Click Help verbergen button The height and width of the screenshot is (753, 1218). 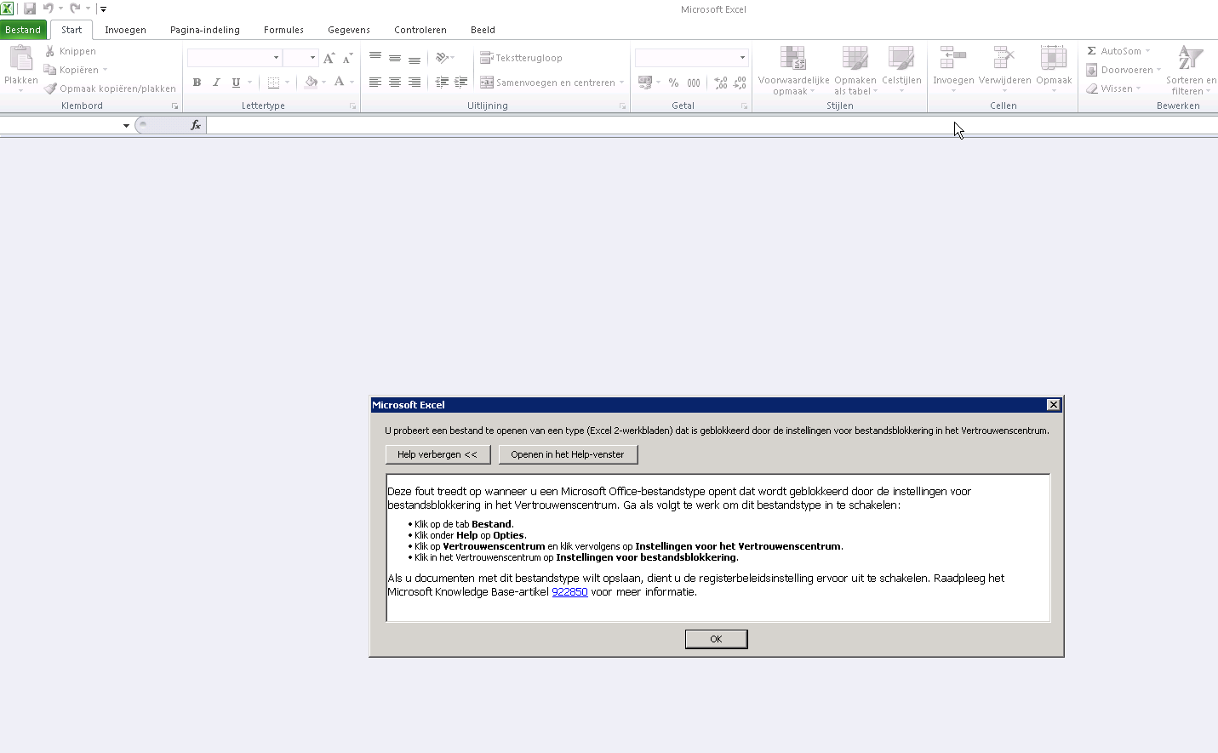point(437,454)
